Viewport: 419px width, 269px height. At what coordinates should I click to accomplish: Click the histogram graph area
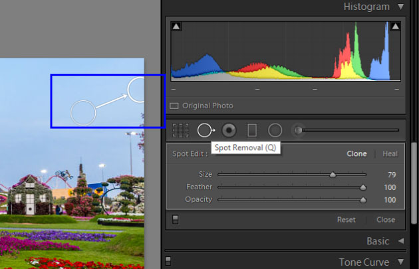[286, 51]
